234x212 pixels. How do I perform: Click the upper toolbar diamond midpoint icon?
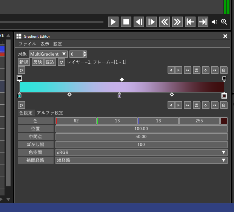pos(205,70)
